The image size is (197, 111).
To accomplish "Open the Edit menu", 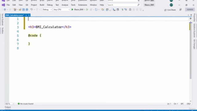I will coord(14,5).
